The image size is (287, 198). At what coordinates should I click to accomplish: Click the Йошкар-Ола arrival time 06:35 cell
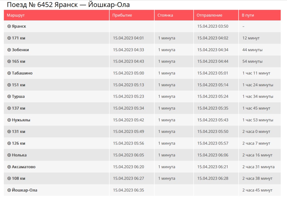pyautogui.click(x=132, y=190)
